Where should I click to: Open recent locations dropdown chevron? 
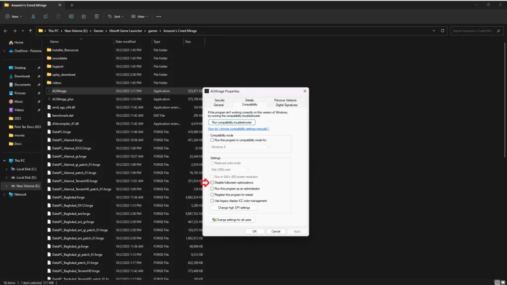click(x=23, y=31)
